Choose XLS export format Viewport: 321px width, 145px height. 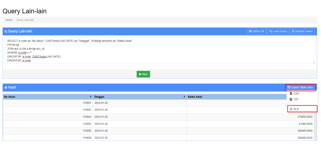point(296,109)
